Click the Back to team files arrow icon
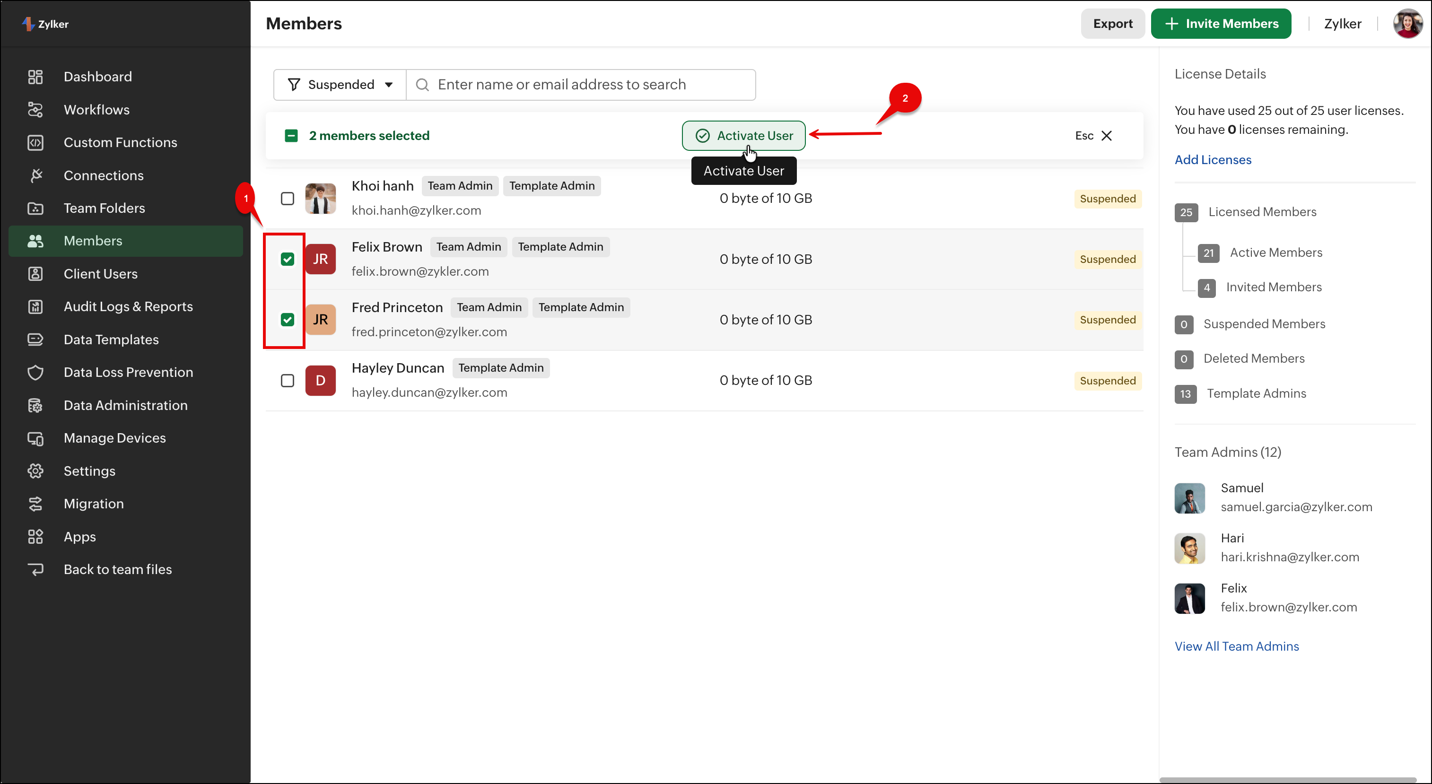The height and width of the screenshot is (784, 1432). coord(35,569)
